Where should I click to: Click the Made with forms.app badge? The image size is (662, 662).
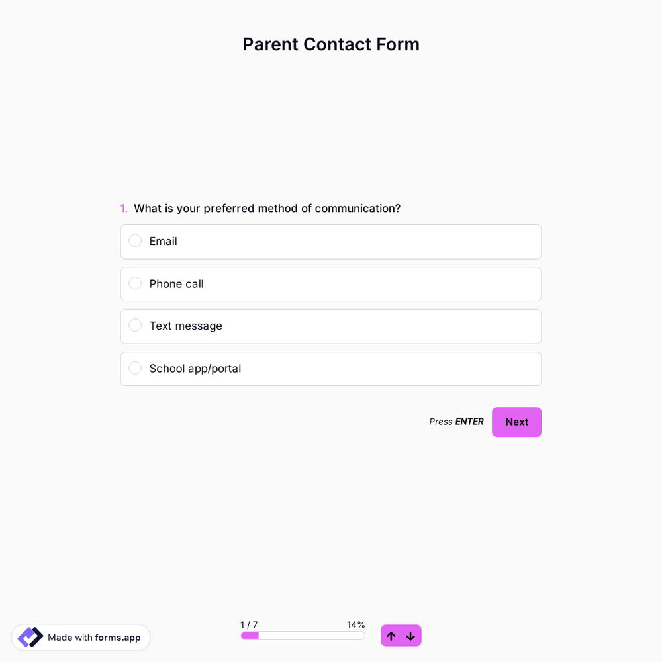[81, 637]
